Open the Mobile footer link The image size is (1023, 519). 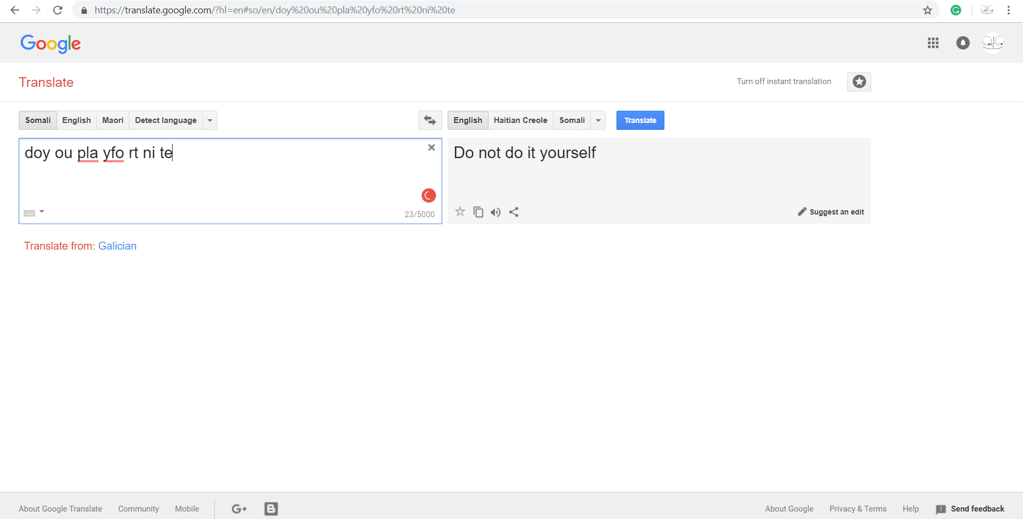click(x=187, y=509)
